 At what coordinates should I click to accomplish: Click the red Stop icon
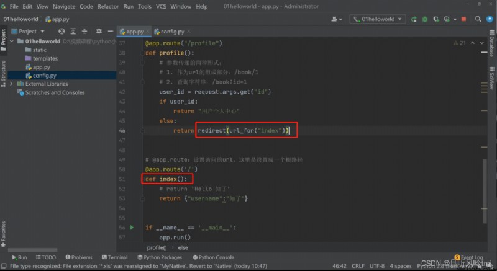pos(463,19)
